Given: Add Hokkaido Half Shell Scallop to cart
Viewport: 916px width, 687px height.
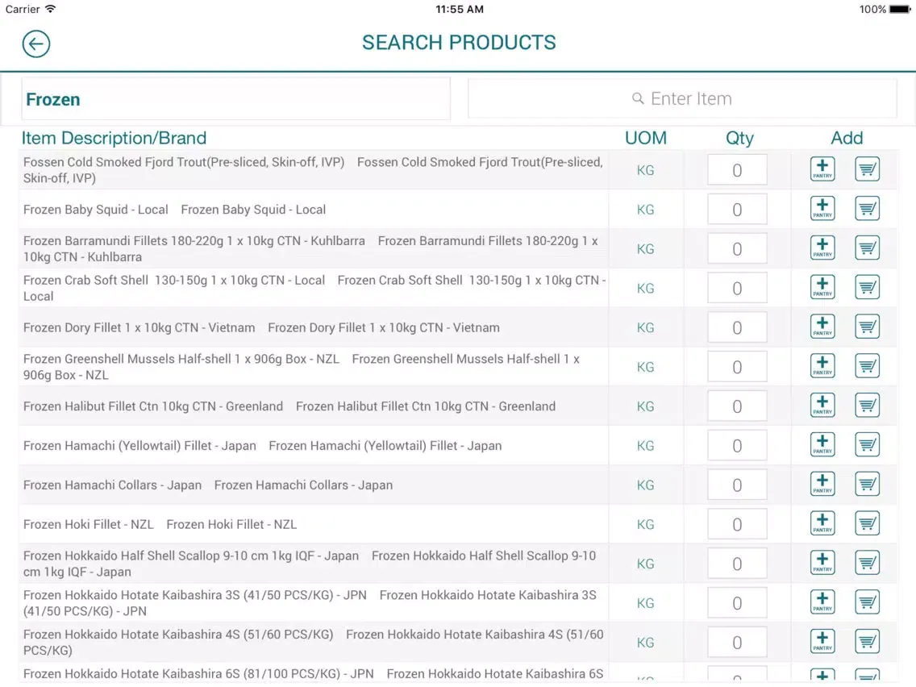Looking at the screenshot, I should coord(867,563).
